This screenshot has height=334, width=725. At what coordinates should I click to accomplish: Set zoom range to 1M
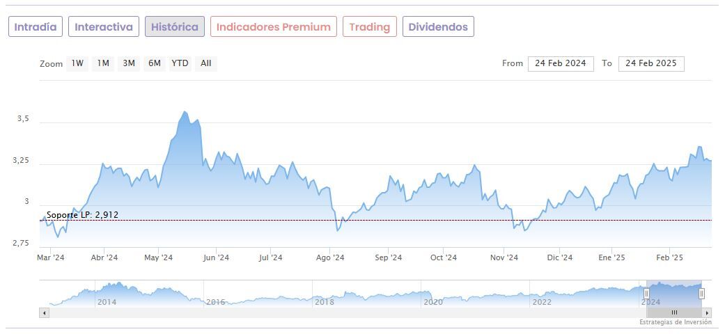click(x=103, y=63)
